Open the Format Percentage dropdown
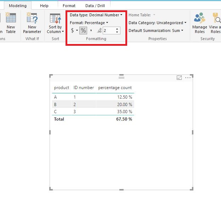221x199 pixels. (x=89, y=23)
